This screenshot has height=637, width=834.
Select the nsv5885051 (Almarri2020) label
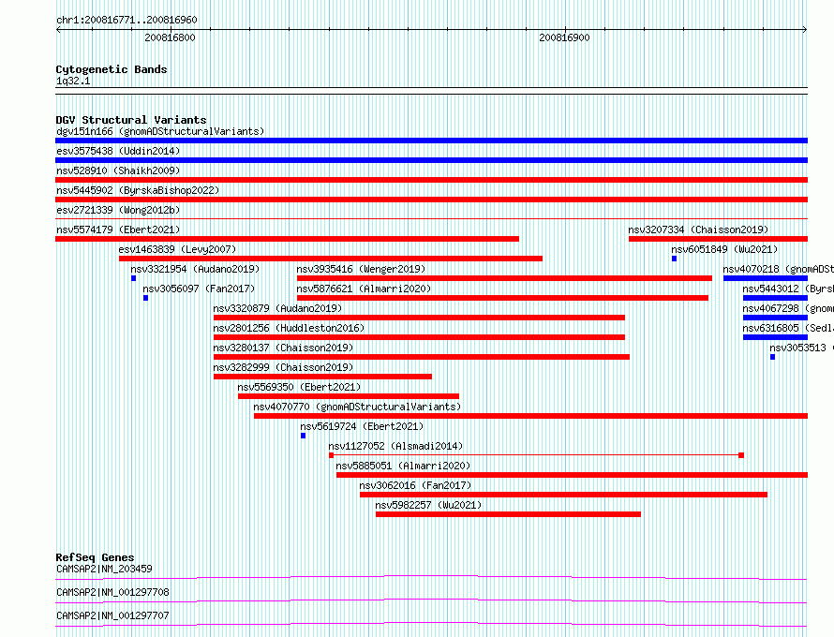point(403,466)
